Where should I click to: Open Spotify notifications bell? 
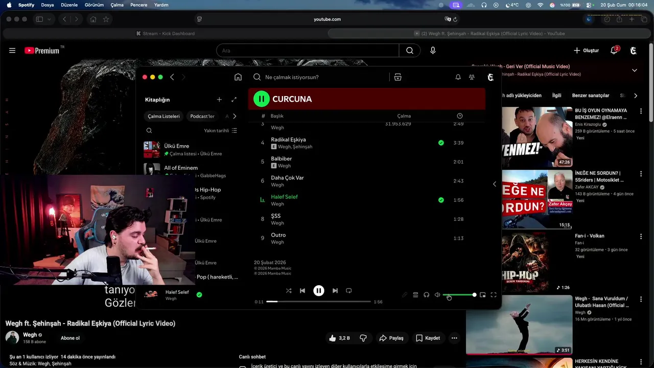tap(458, 77)
